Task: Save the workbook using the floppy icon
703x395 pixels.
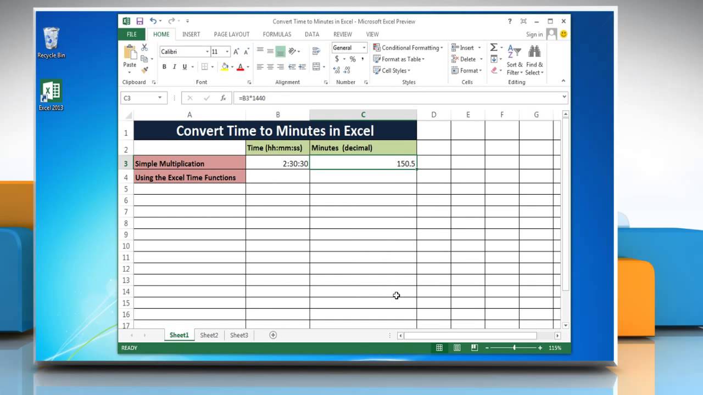Action: tap(140, 21)
